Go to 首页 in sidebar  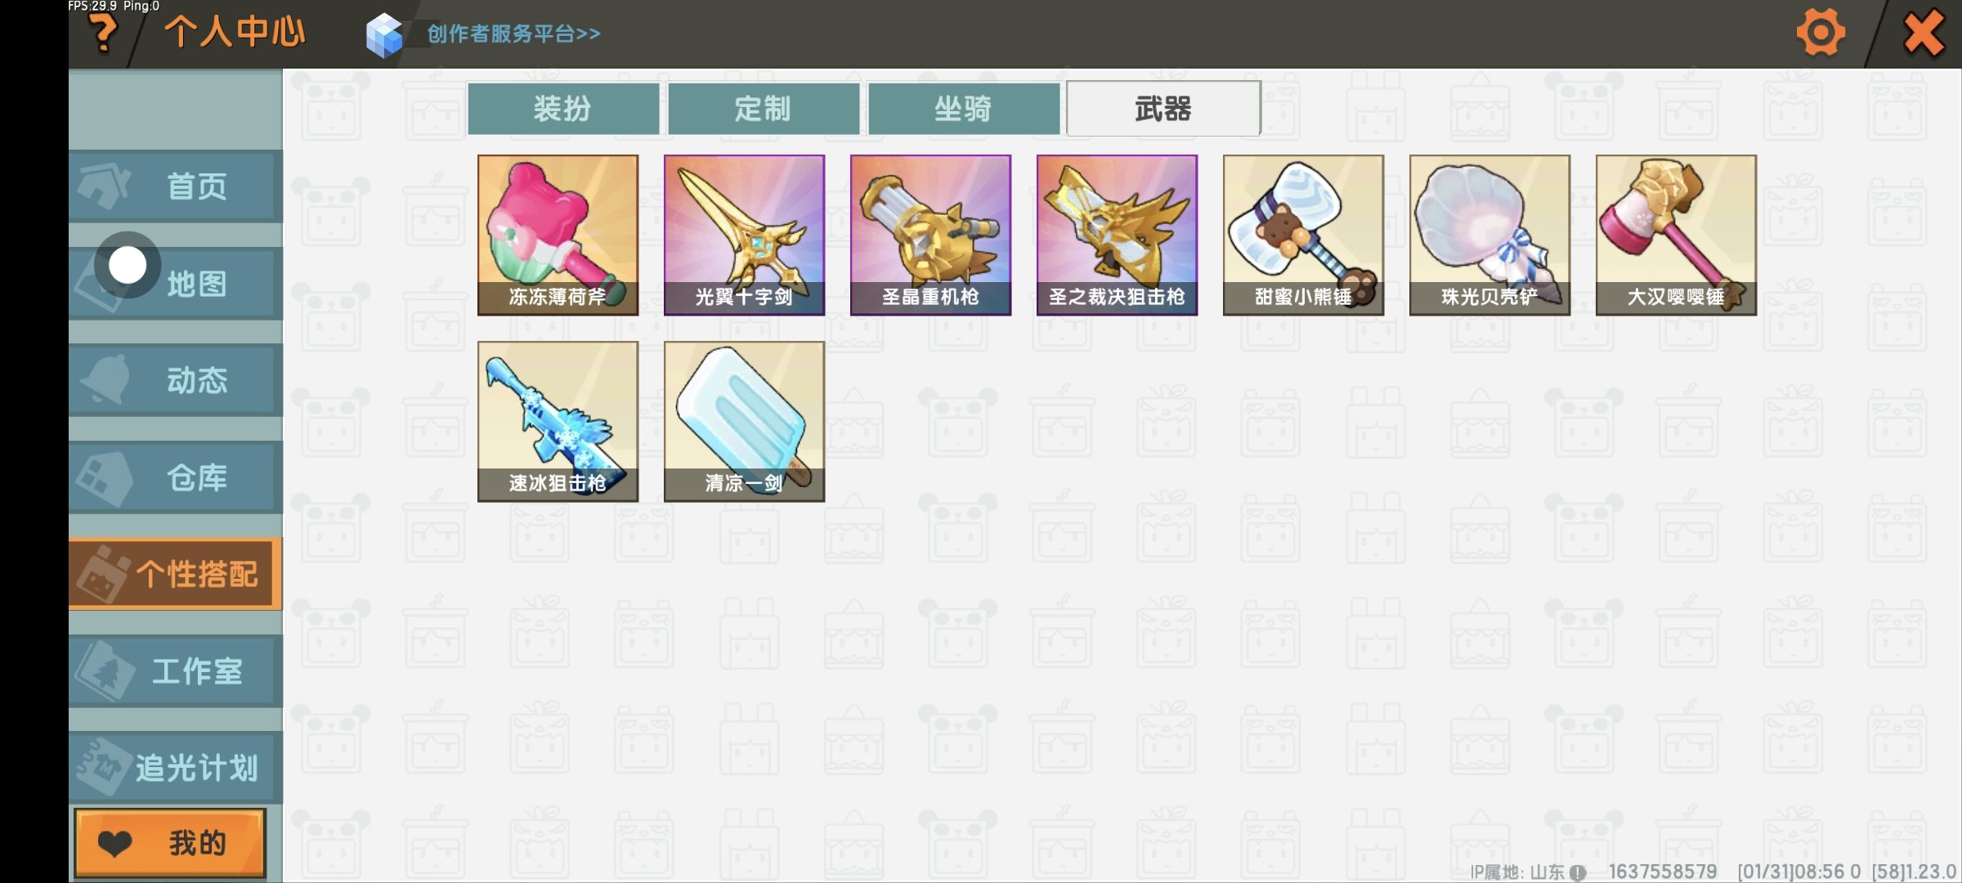[176, 186]
